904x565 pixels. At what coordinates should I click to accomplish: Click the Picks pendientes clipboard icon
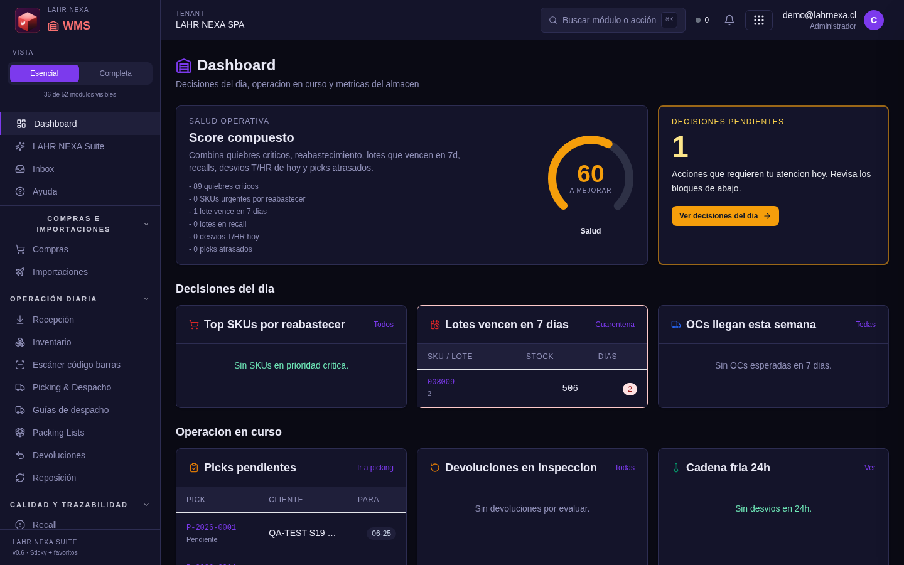(194, 468)
